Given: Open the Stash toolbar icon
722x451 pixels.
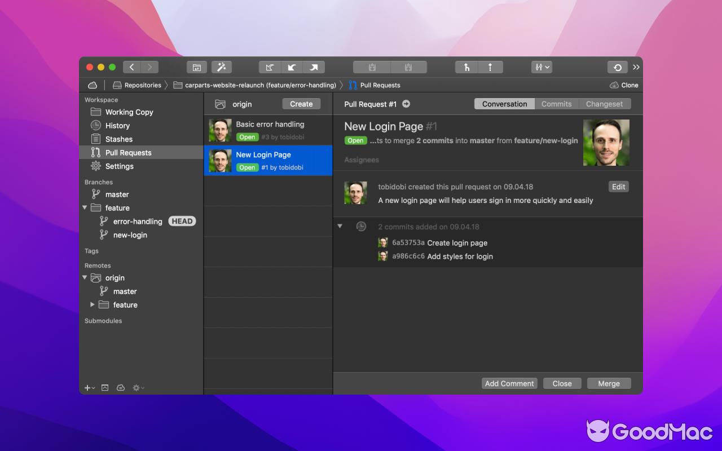Looking at the screenshot, I should coord(371,67).
